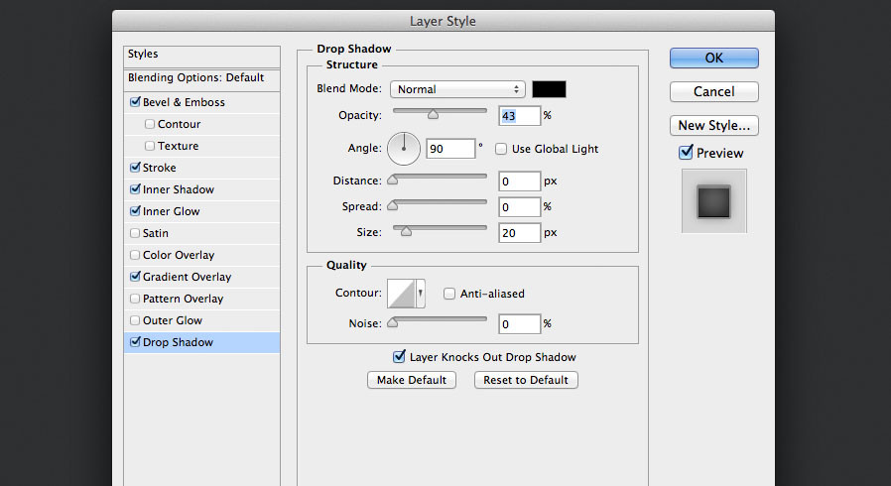Viewport: 891px width, 486px height.
Task: Open the Blend Mode dropdown
Action: (x=457, y=89)
